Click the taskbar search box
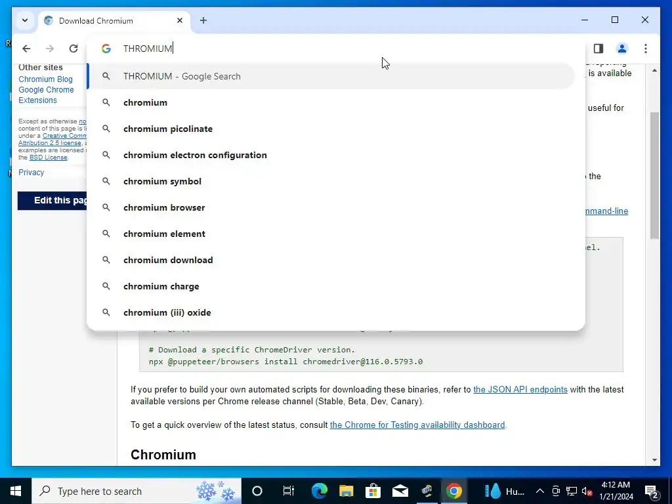The width and height of the screenshot is (672, 504). pos(136,491)
